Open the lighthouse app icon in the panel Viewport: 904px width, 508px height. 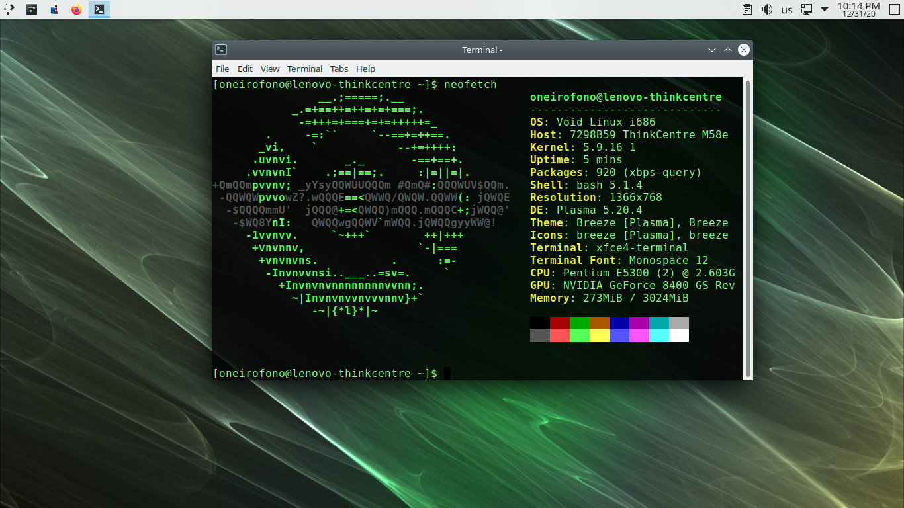click(54, 9)
